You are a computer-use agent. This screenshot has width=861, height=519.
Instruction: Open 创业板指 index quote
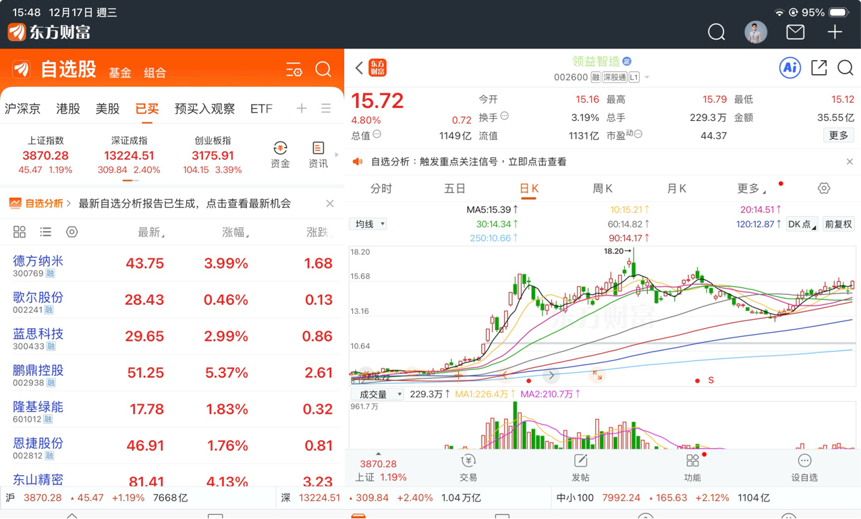tap(213, 155)
